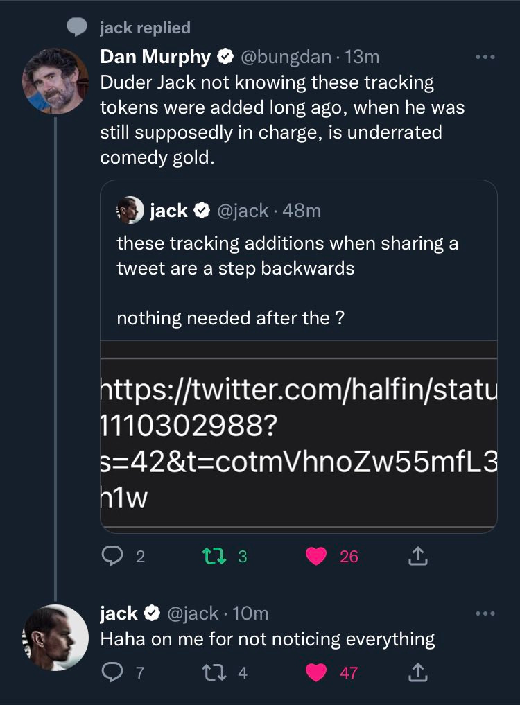This screenshot has height=705, width=520.
Task: Retweet Dan Murphy's tweet
Action: pyautogui.click(x=209, y=556)
